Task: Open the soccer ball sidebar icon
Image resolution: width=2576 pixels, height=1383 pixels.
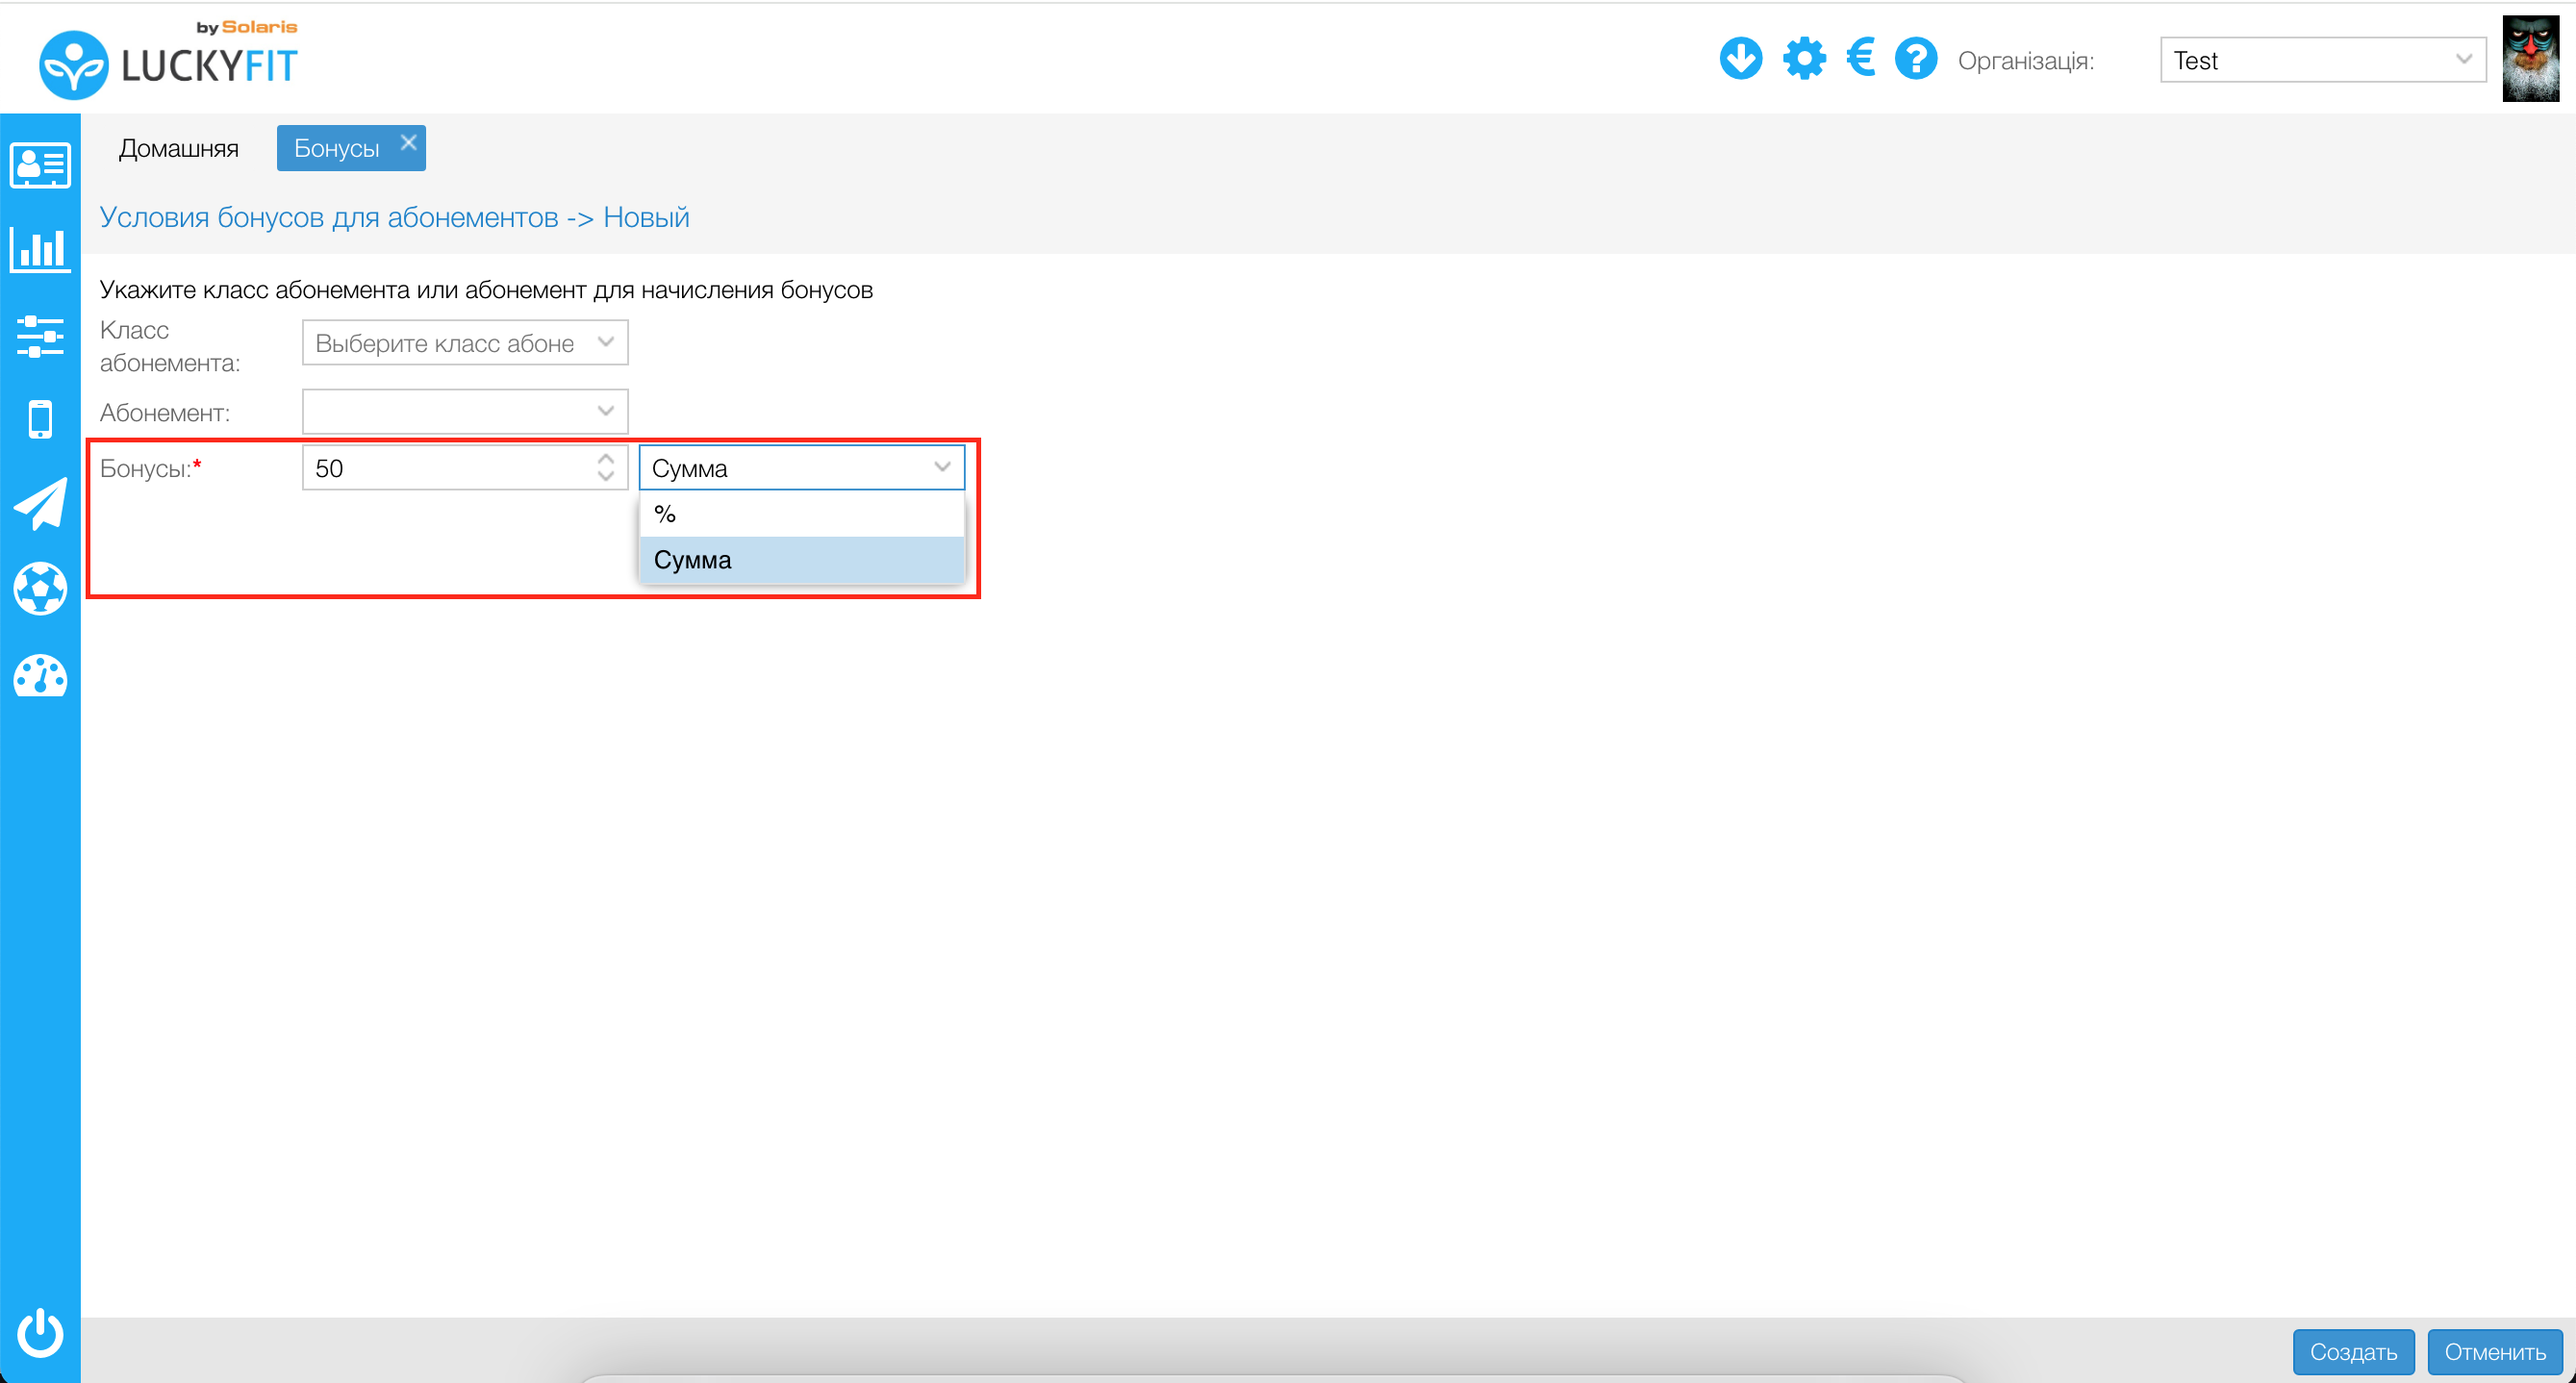Action: tap(40, 588)
